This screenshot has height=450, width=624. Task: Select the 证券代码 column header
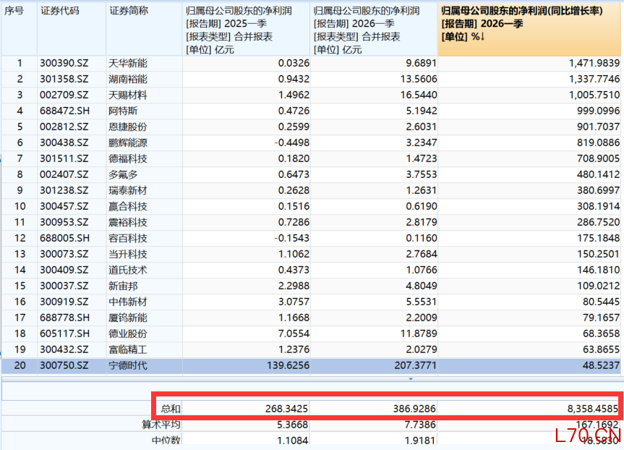click(72, 29)
